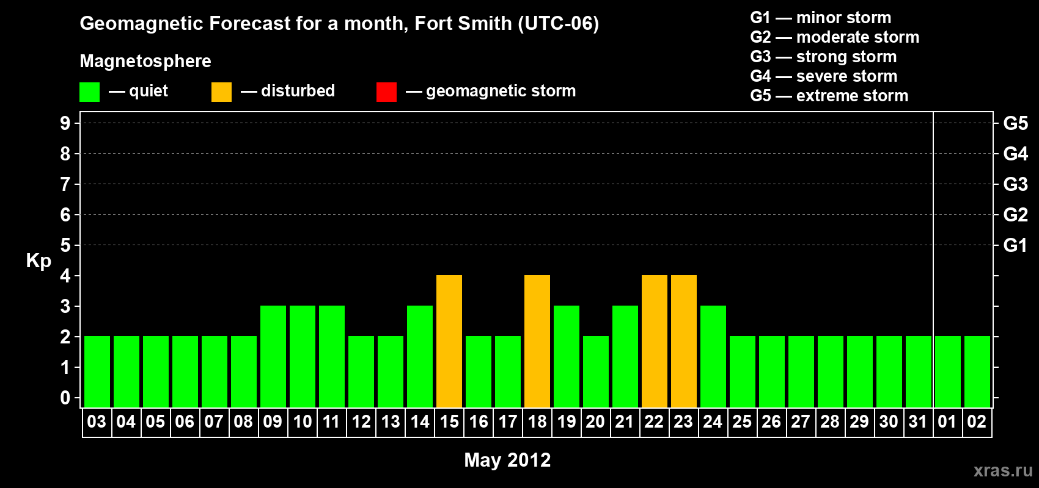Image resolution: width=1039 pixels, height=488 pixels.
Task: Select the orange bar for day 22
Action: point(655,341)
